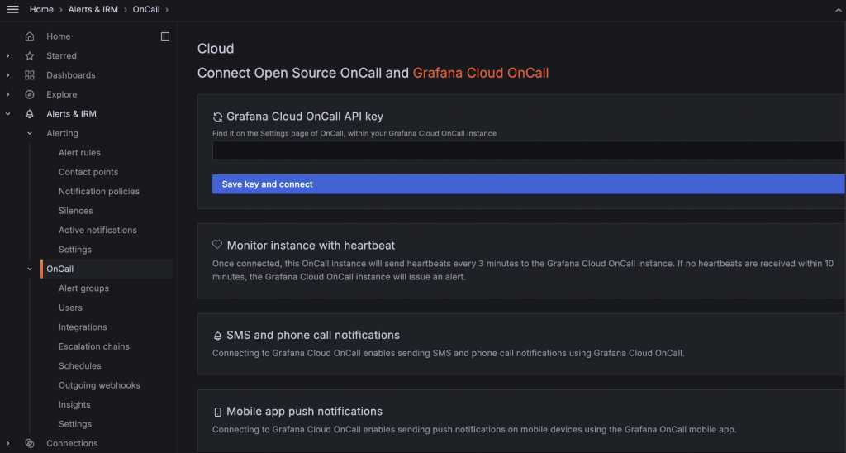Click the Explore compass icon

click(30, 94)
